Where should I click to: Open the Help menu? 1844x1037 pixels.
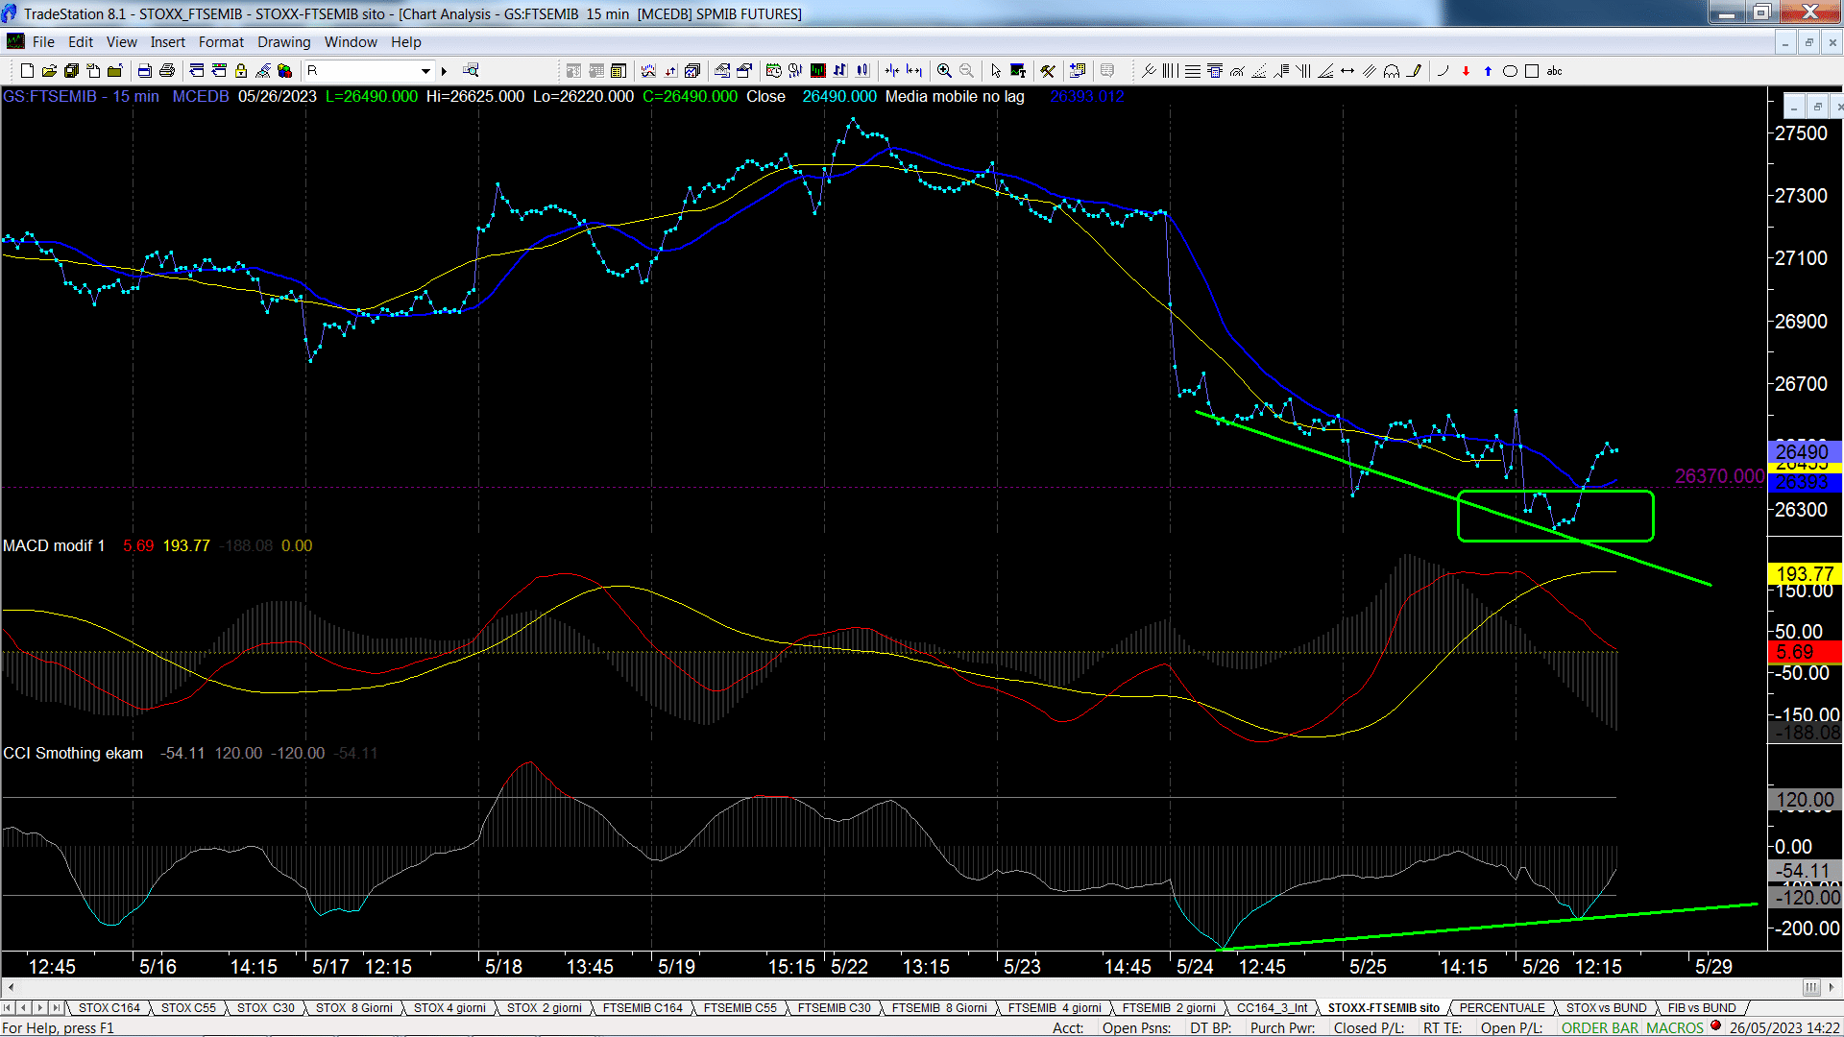pyautogui.click(x=405, y=42)
